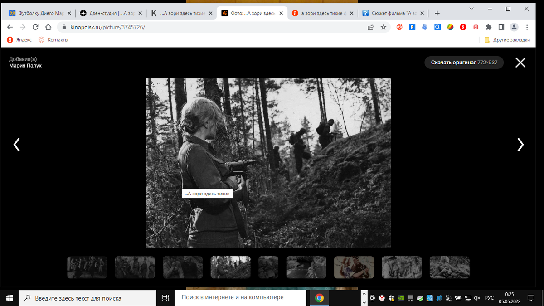Open the tab search dropdown arrow
The height and width of the screenshot is (306, 544).
click(471, 9)
